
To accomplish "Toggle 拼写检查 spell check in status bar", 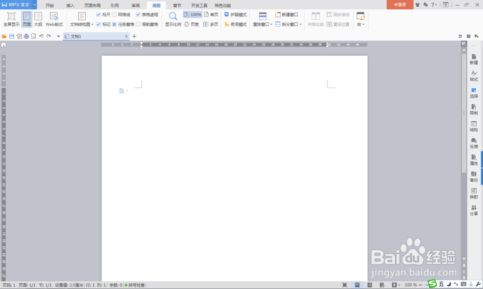I will [x=135, y=285].
